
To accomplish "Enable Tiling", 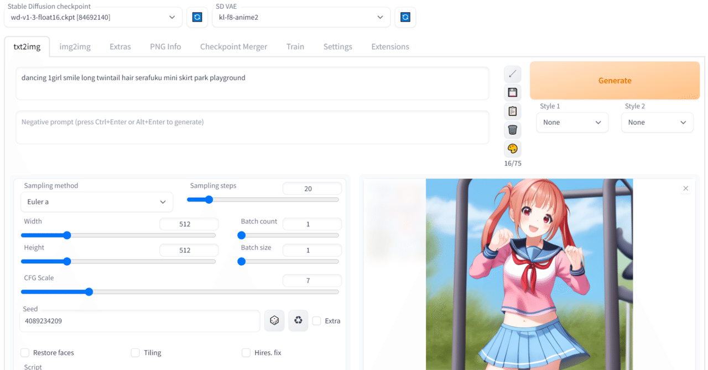I will 135,352.
